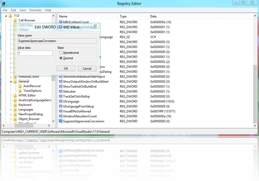Sort values by the Type column header
This screenshot has width=259, height=181.
click(133, 17)
